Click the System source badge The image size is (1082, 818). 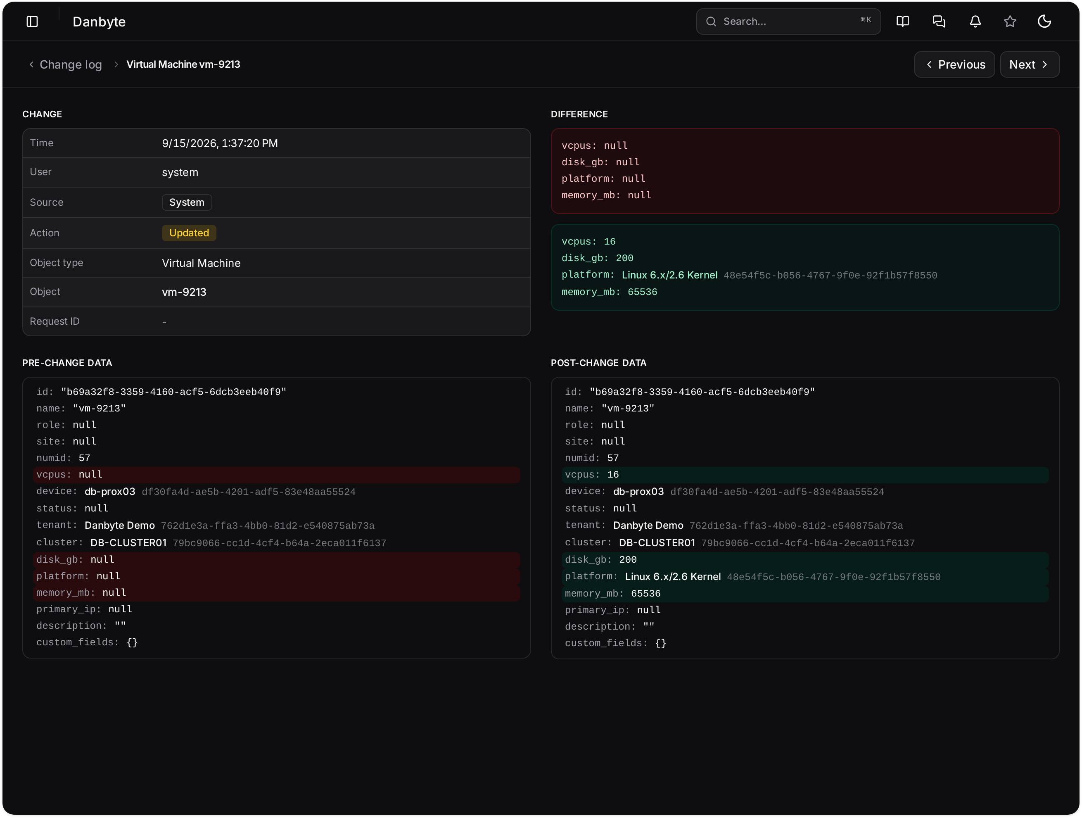pyautogui.click(x=187, y=202)
